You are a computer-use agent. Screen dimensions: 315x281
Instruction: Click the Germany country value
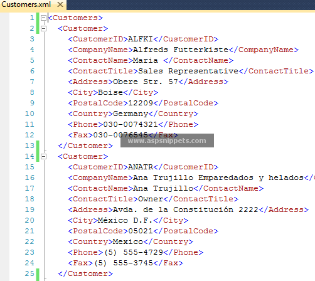click(x=131, y=114)
